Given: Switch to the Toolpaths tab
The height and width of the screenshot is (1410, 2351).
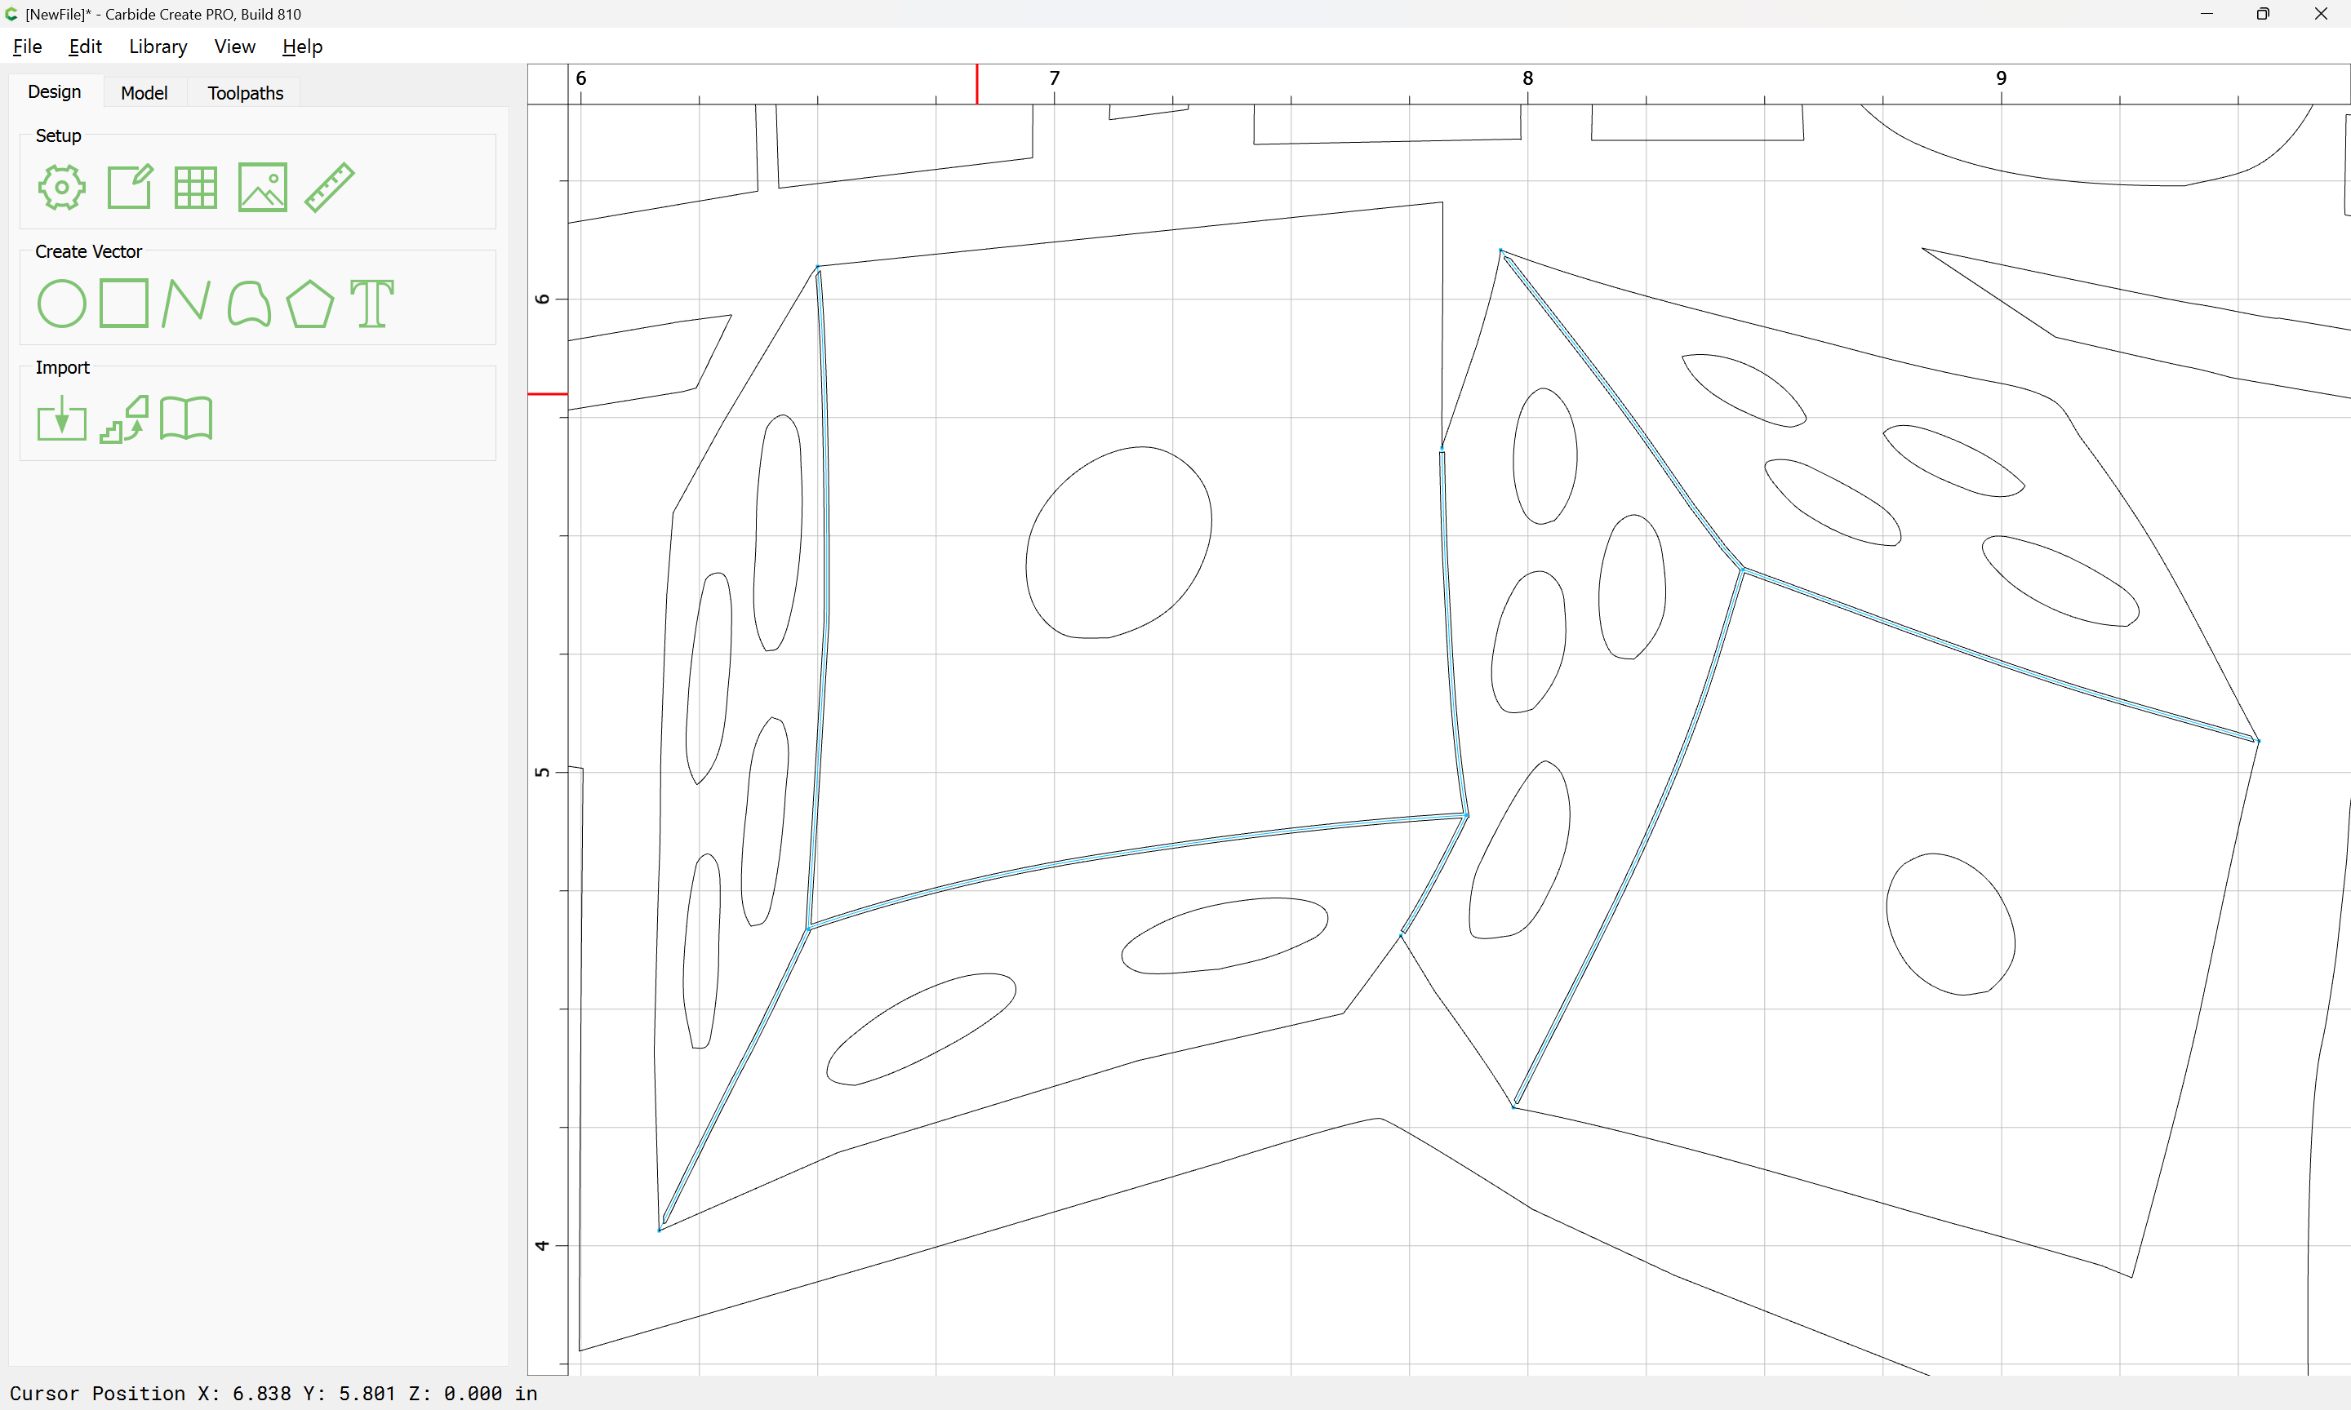Looking at the screenshot, I should coord(245,93).
